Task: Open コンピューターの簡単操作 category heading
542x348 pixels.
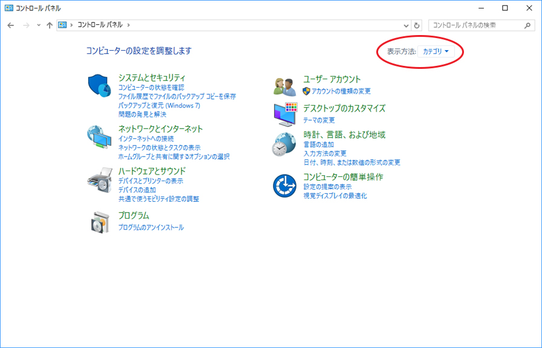Action: [x=343, y=177]
